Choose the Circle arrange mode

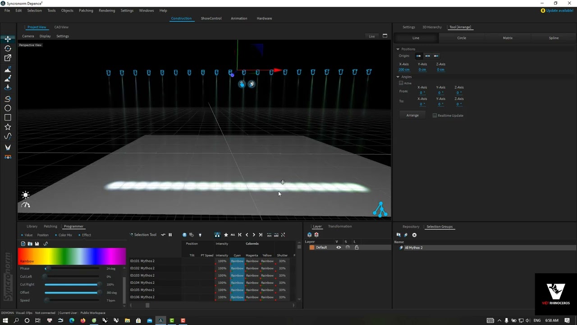[462, 38]
